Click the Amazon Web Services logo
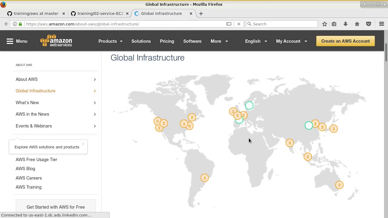Image resolution: width=388 pixels, height=218 pixels. [56, 41]
